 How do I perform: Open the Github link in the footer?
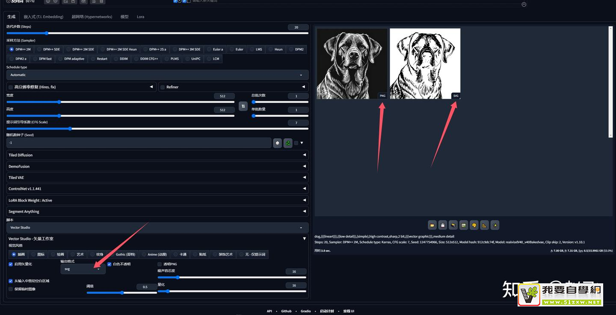pyautogui.click(x=286, y=311)
